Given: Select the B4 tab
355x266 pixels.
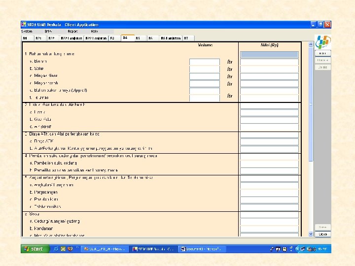Looking at the screenshot, I should click(128, 38).
